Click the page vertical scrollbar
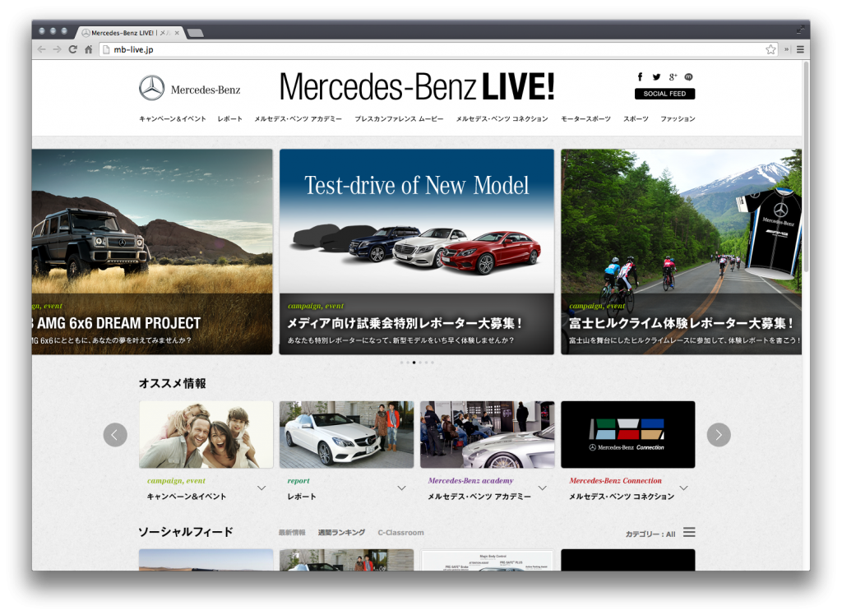This screenshot has width=842, height=615. tap(806, 167)
